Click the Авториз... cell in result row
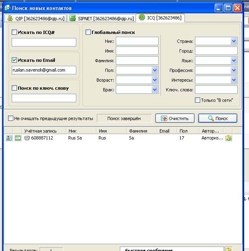Viewport: 249px width, 251px height. [212, 138]
